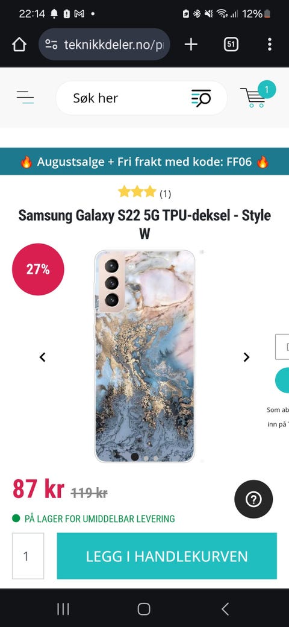
Task: Open a new browser tab with plus icon
Action: pyautogui.click(x=191, y=45)
